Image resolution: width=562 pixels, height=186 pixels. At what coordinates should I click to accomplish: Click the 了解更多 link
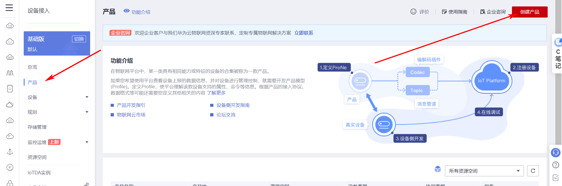(216, 93)
